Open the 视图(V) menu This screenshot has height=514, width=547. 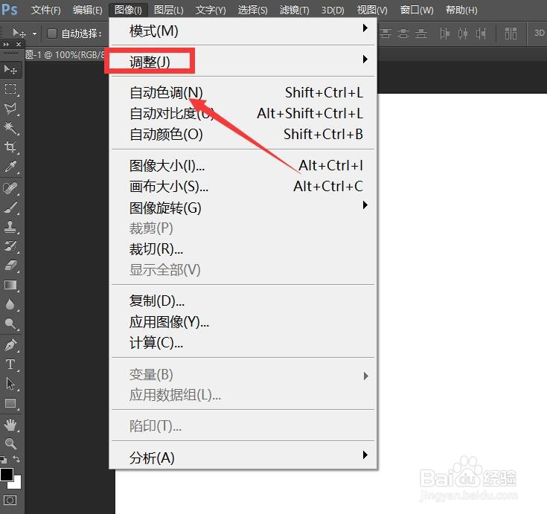[x=372, y=10]
